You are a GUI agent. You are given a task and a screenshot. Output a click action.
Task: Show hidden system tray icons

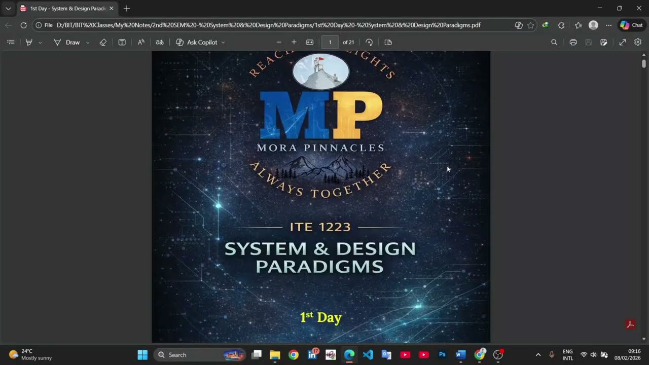(538, 355)
